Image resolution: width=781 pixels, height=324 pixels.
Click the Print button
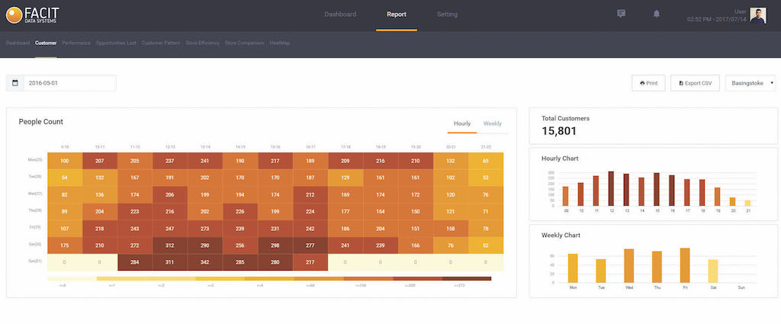coord(648,83)
